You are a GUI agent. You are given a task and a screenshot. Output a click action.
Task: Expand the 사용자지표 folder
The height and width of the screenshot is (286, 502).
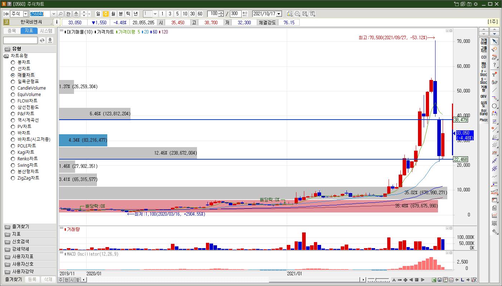pos(30,257)
